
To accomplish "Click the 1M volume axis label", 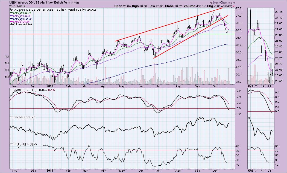I will pyautogui.click(x=7, y=77).
